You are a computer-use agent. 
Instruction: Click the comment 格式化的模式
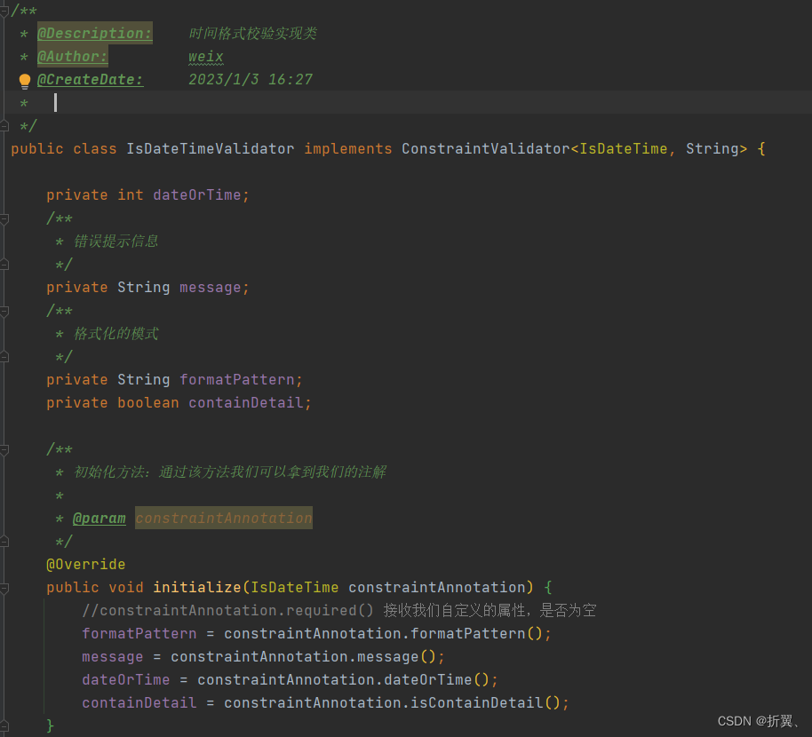pyautogui.click(x=116, y=333)
